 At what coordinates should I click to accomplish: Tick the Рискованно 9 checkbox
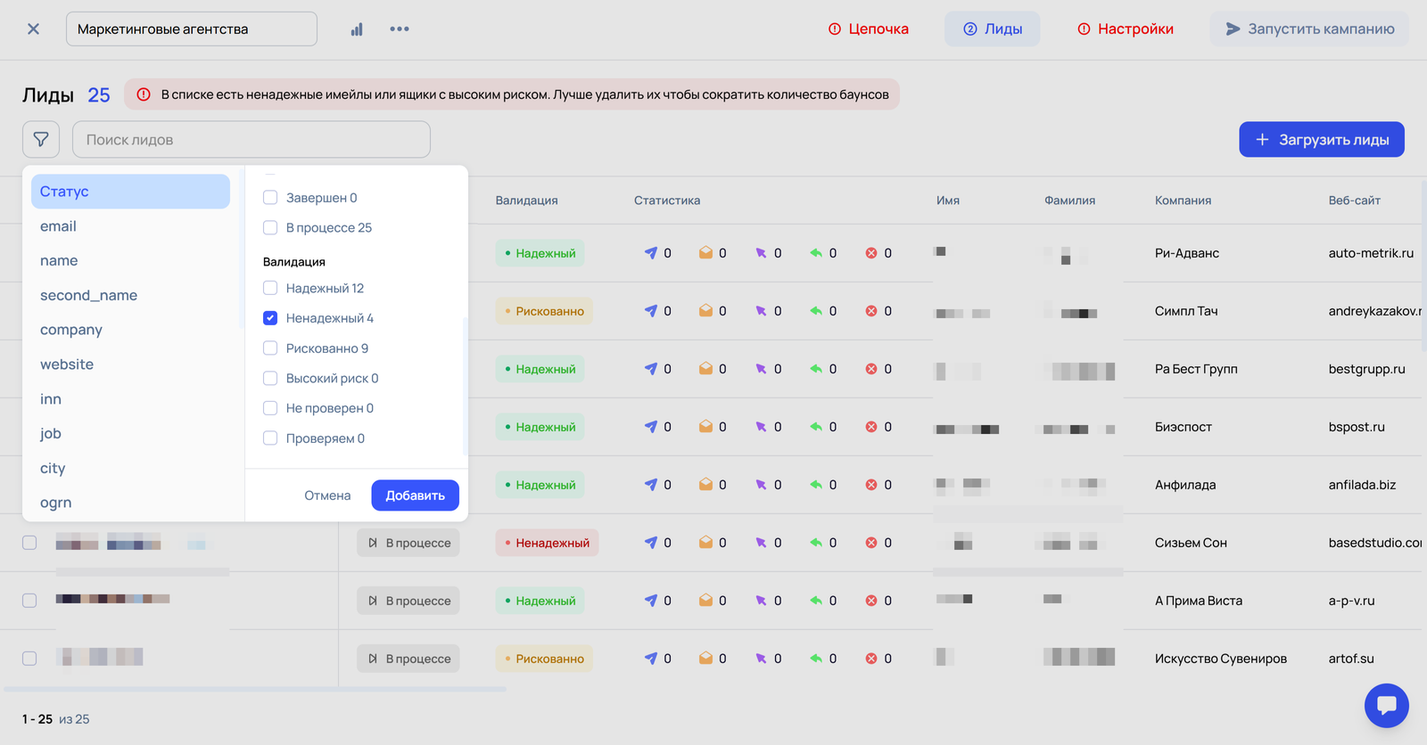point(270,348)
